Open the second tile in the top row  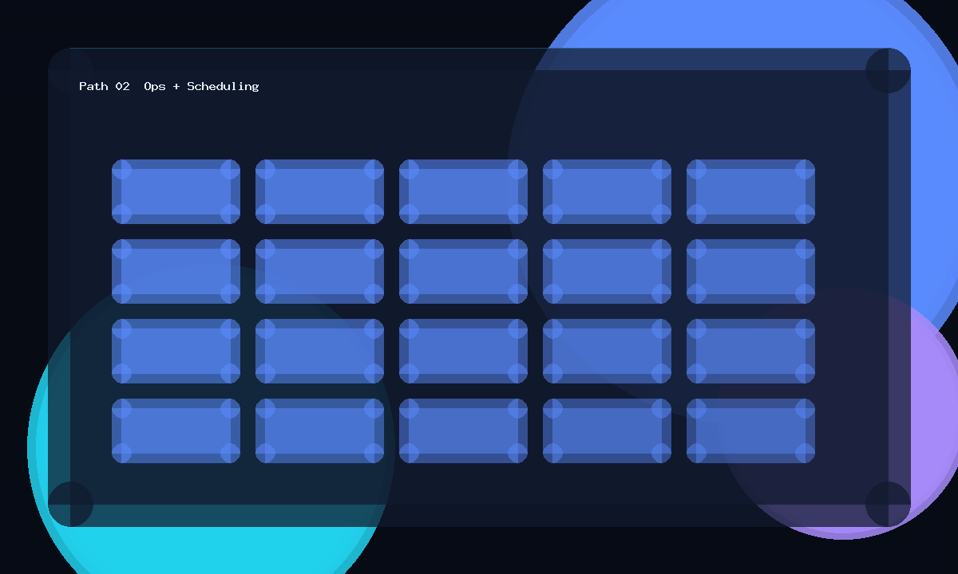319,191
